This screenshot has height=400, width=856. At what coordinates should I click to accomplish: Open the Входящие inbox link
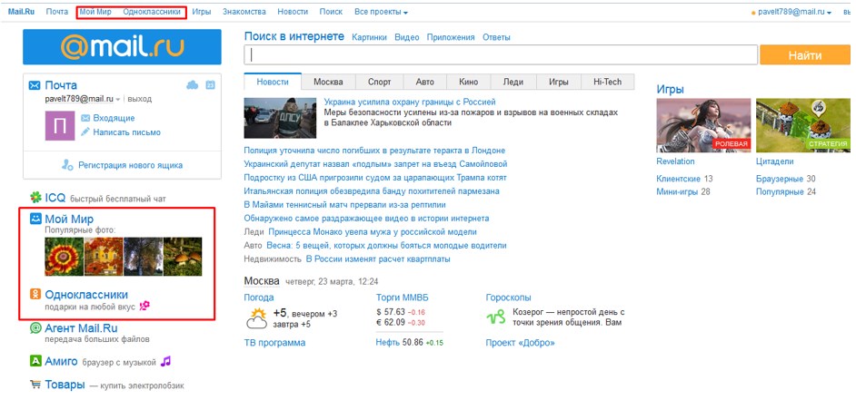[114, 118]
